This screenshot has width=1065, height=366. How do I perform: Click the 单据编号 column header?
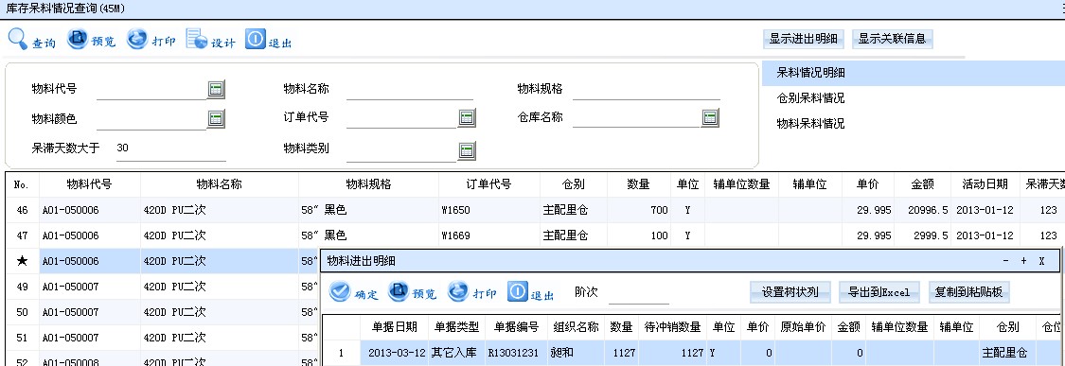[x=516, y=326]
